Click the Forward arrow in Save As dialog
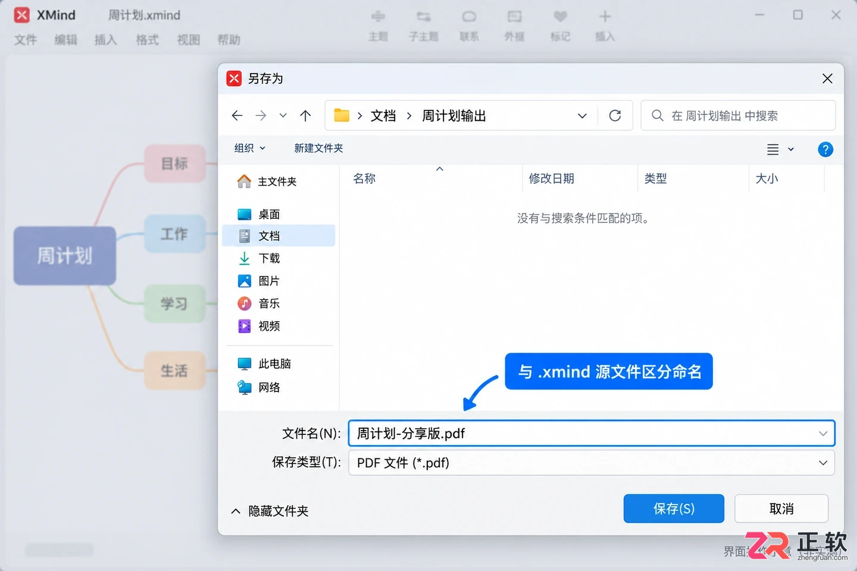The width and height of the screenshot is (857, 571). pyautogui.click(x=261, y=115)
